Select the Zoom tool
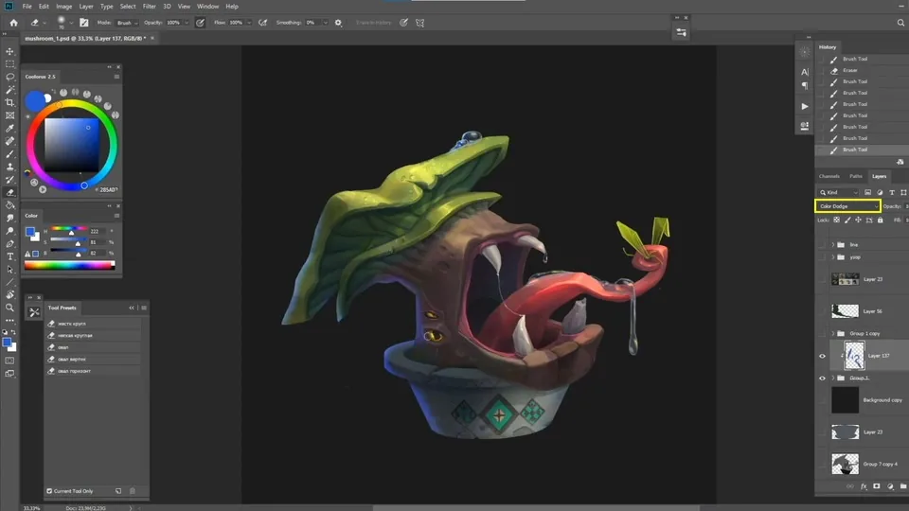Image resolution: width=909 pixels, height=511 pixels. coord(9,308)
